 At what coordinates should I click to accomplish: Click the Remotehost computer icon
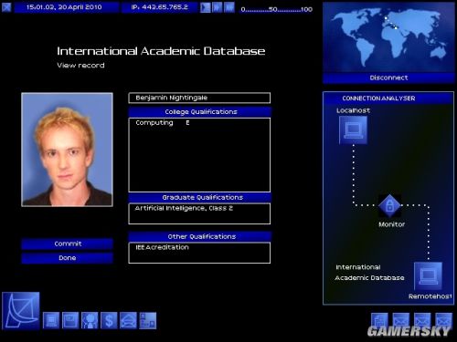pos(428,276)
